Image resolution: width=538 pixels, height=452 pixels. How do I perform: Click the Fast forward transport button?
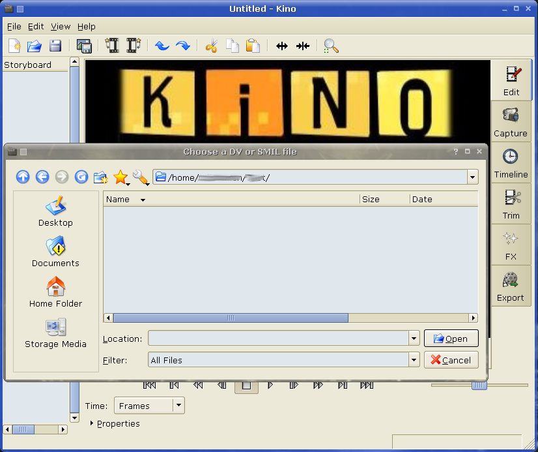click(x=319, y=385)
